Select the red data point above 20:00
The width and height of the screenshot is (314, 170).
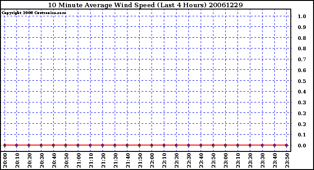tap(5, 145)
